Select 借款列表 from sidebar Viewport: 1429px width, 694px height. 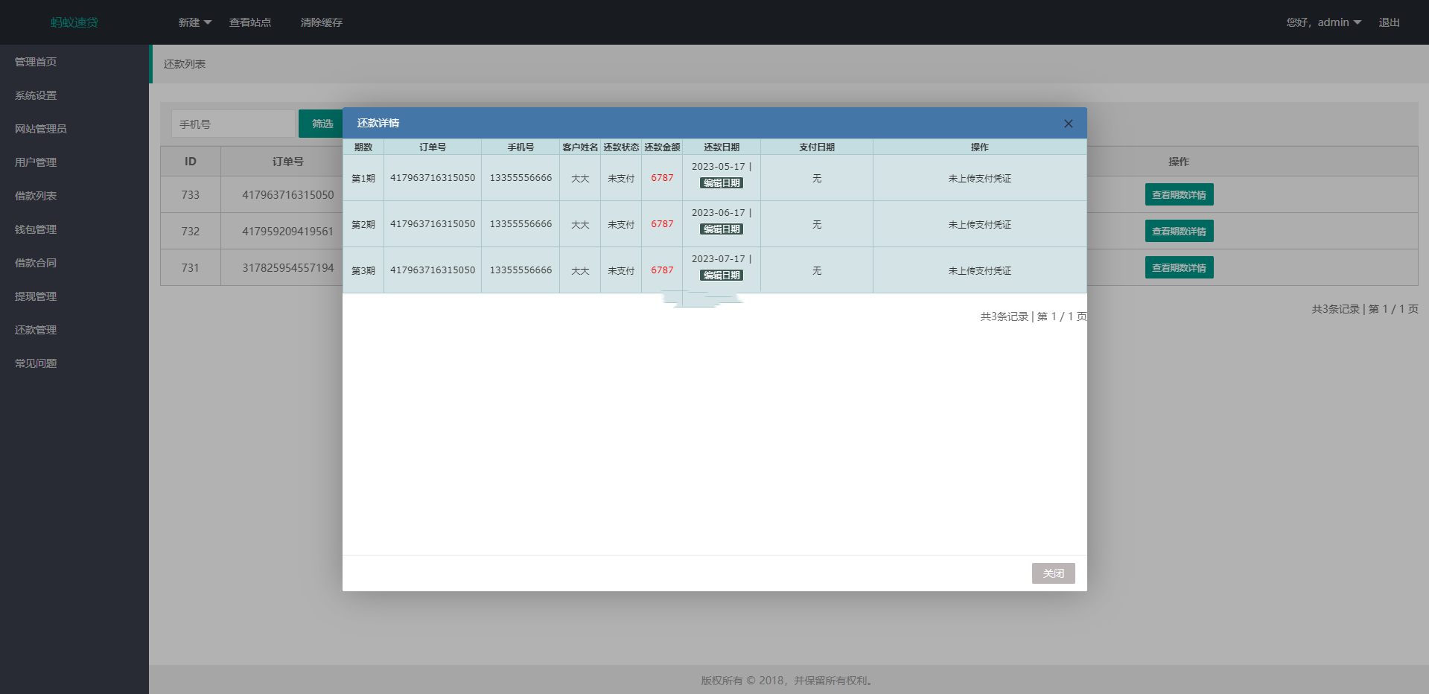click(x=36, y=196)
